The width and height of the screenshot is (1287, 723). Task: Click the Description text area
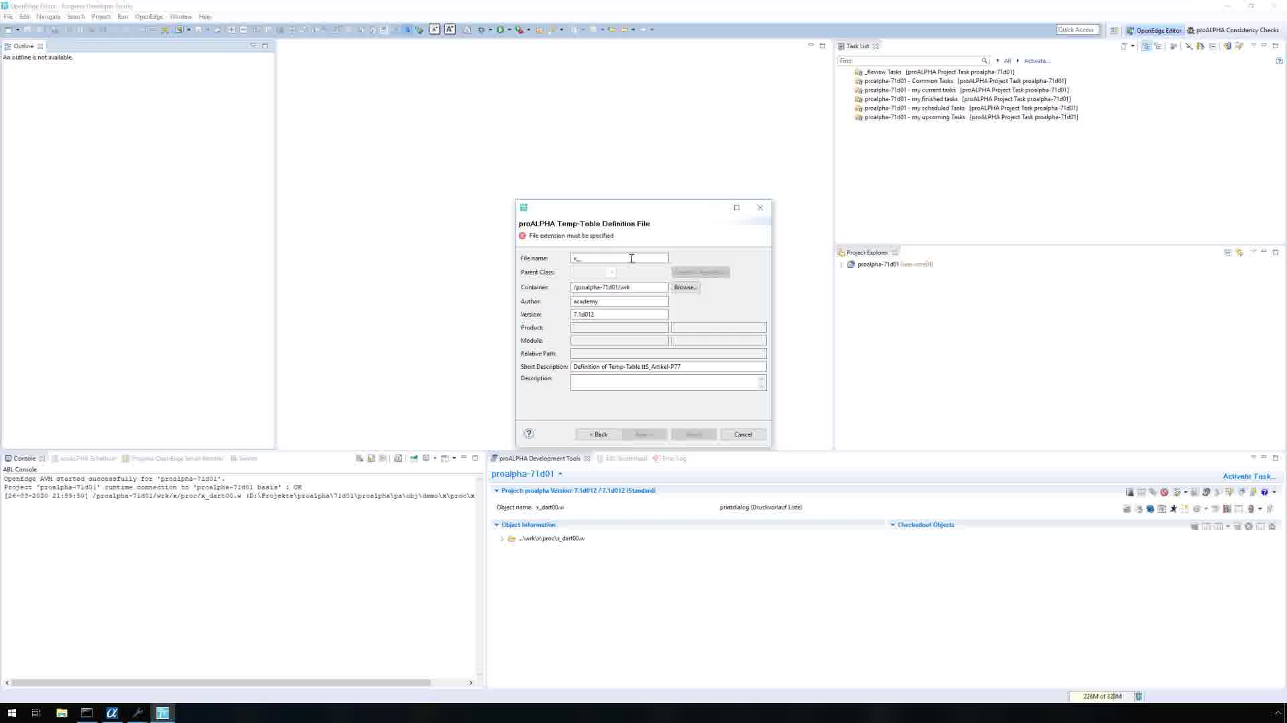coord(664,382)
